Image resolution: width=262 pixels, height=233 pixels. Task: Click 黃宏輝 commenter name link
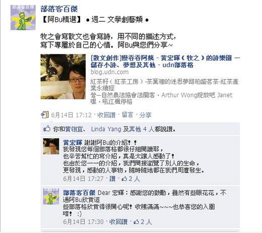pyautogui.click(x=73, y=143)
